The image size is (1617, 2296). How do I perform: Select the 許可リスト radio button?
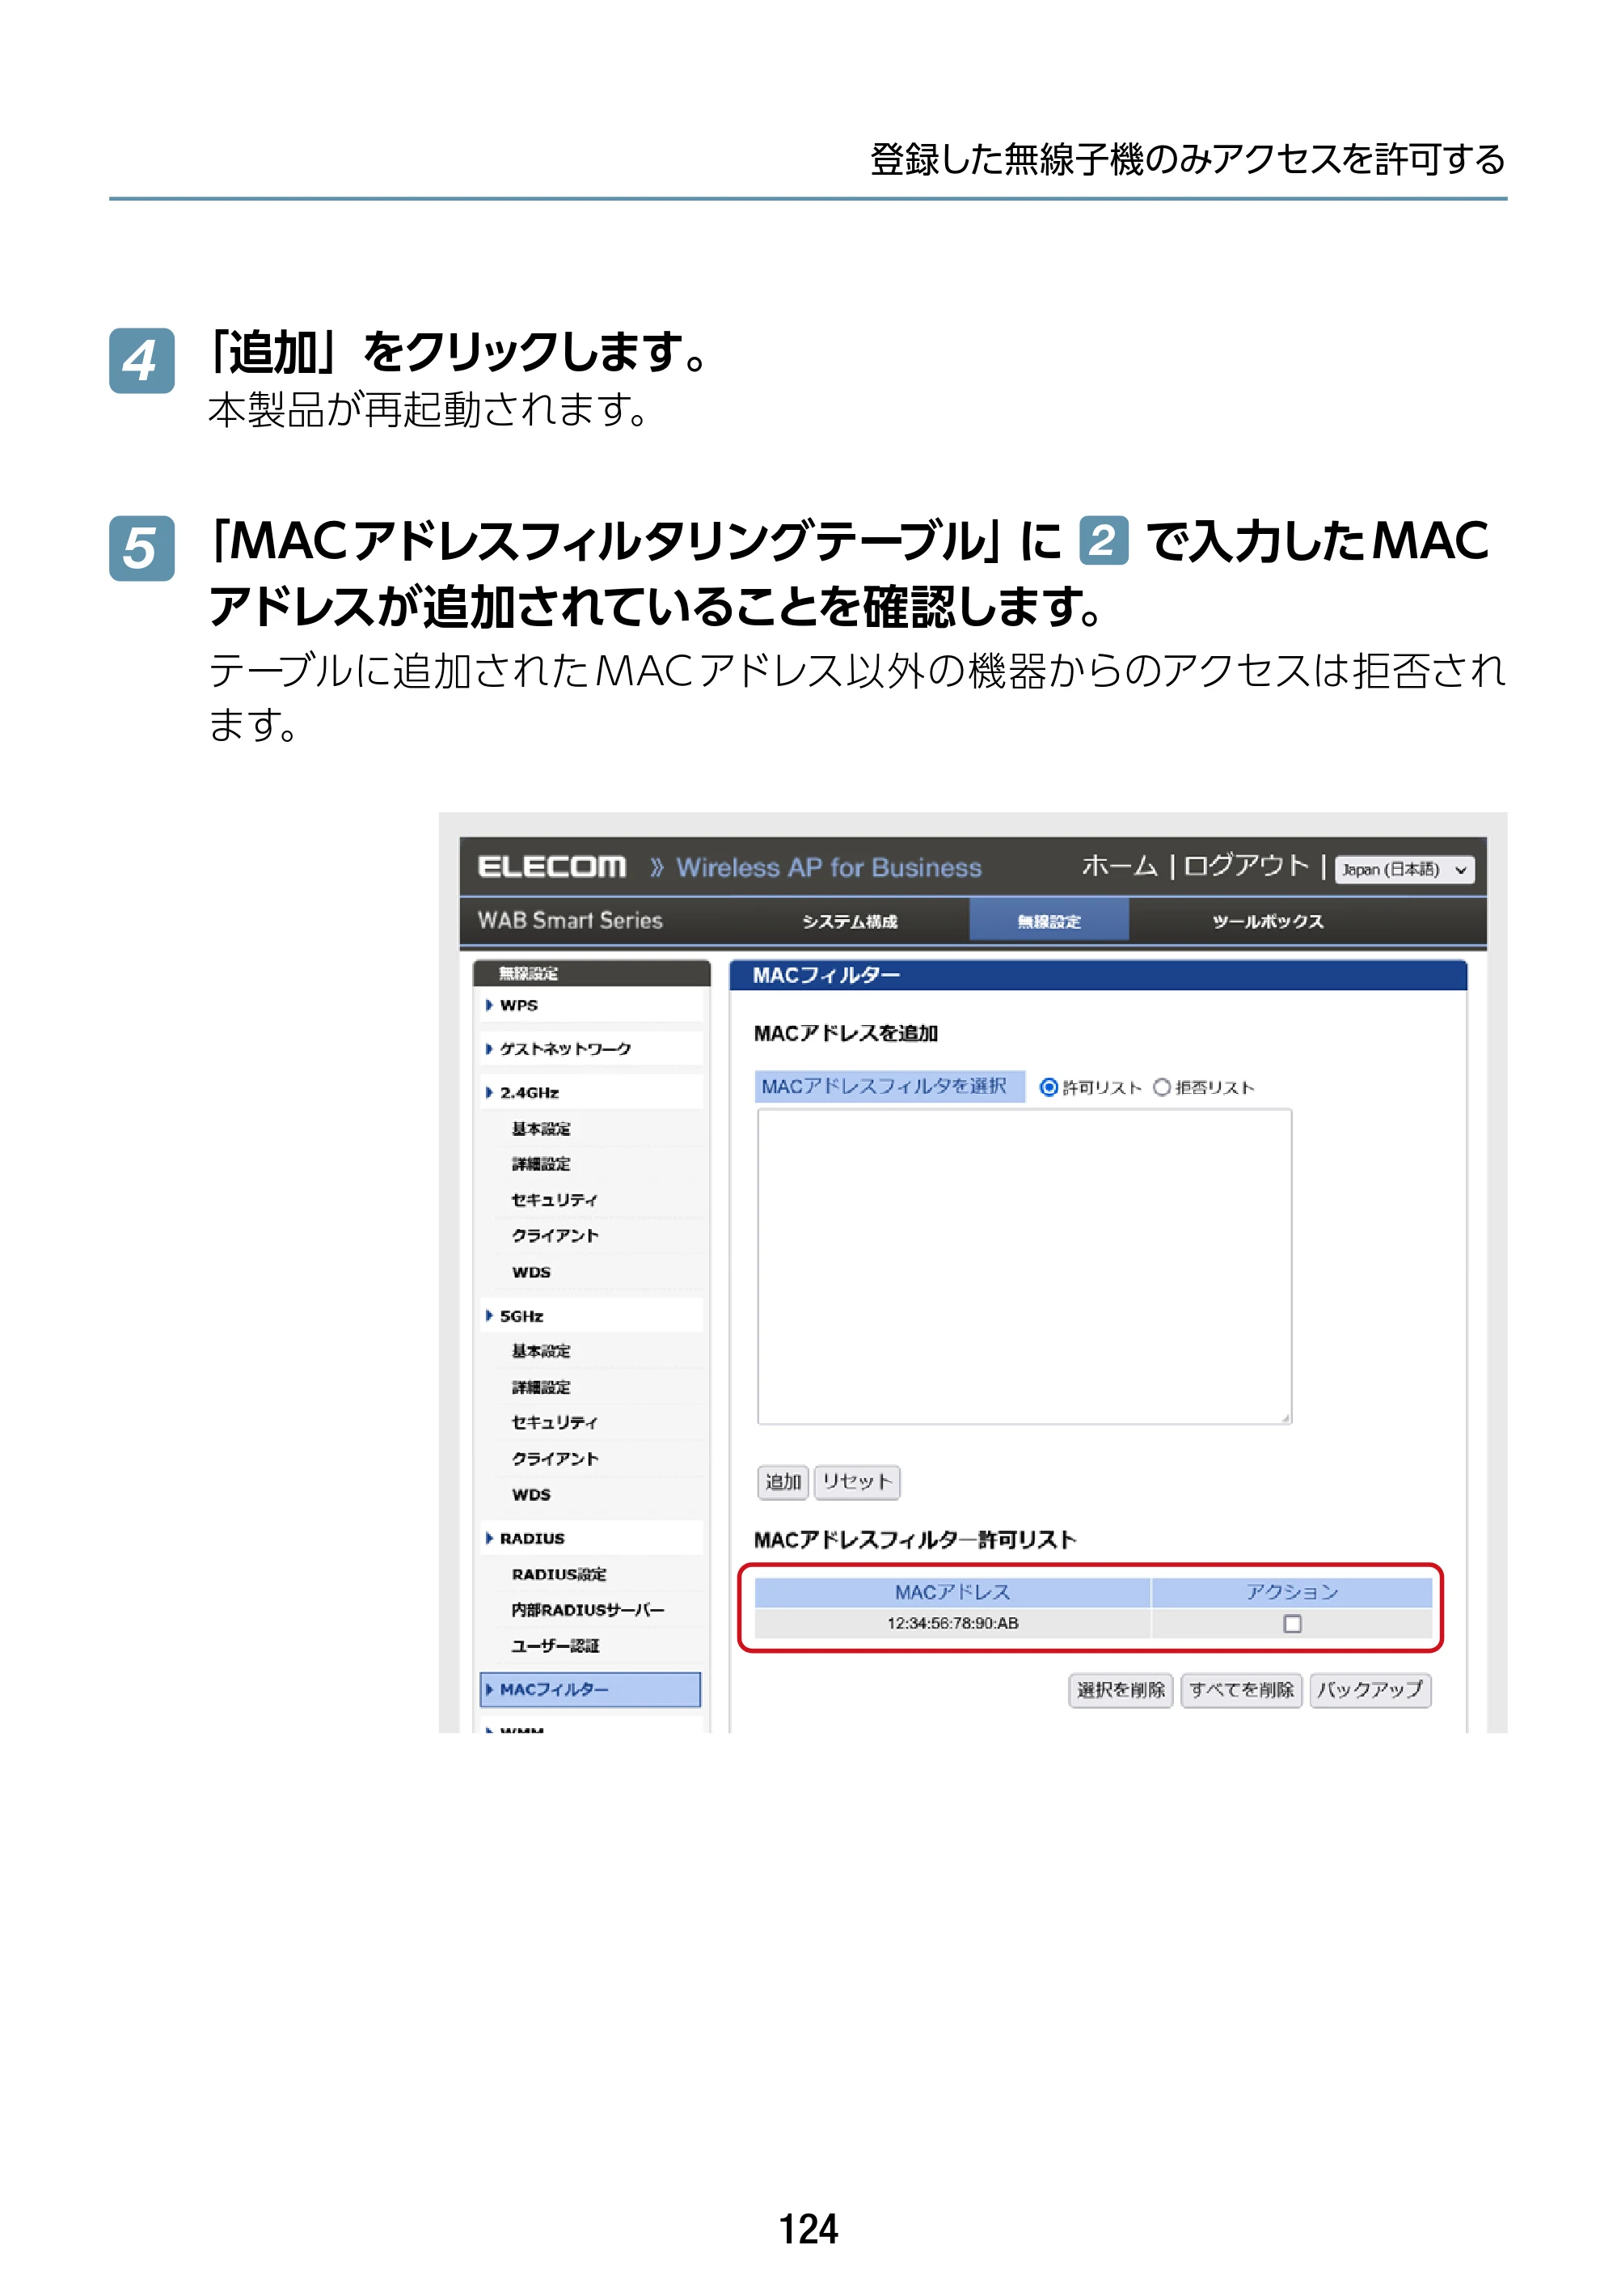point(1049,1087)
